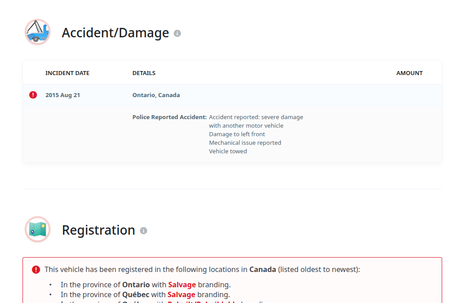The width and height of the screenshot is (466, 303).
Task: Click the bold Canada text in notice
Action: [x=262, y=270]
